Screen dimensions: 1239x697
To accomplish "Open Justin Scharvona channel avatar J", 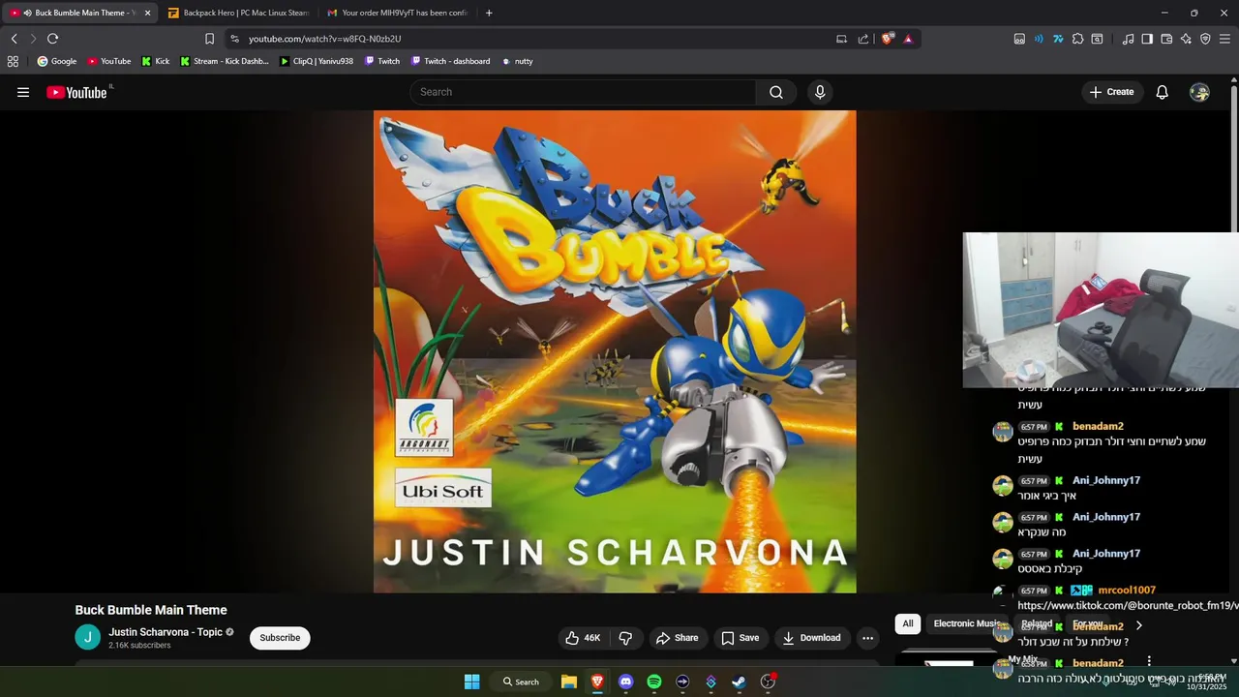I will click(87, 637).
